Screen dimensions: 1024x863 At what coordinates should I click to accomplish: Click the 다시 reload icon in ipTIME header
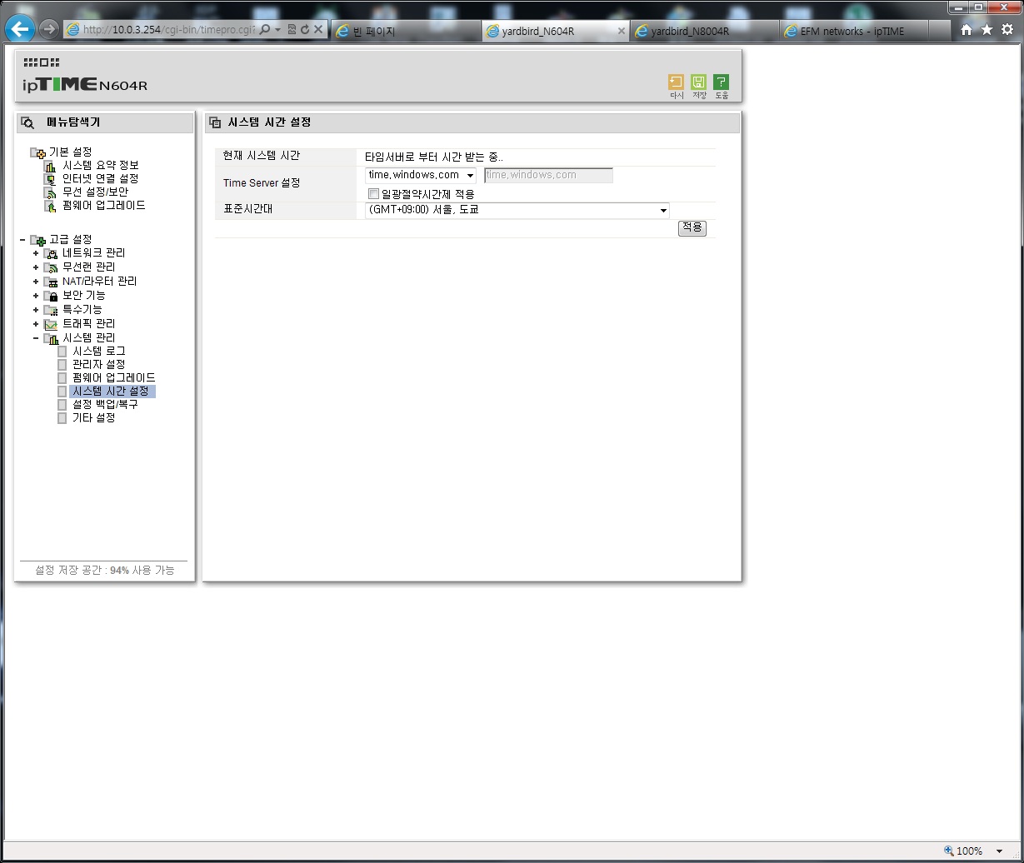click(676, 82)
